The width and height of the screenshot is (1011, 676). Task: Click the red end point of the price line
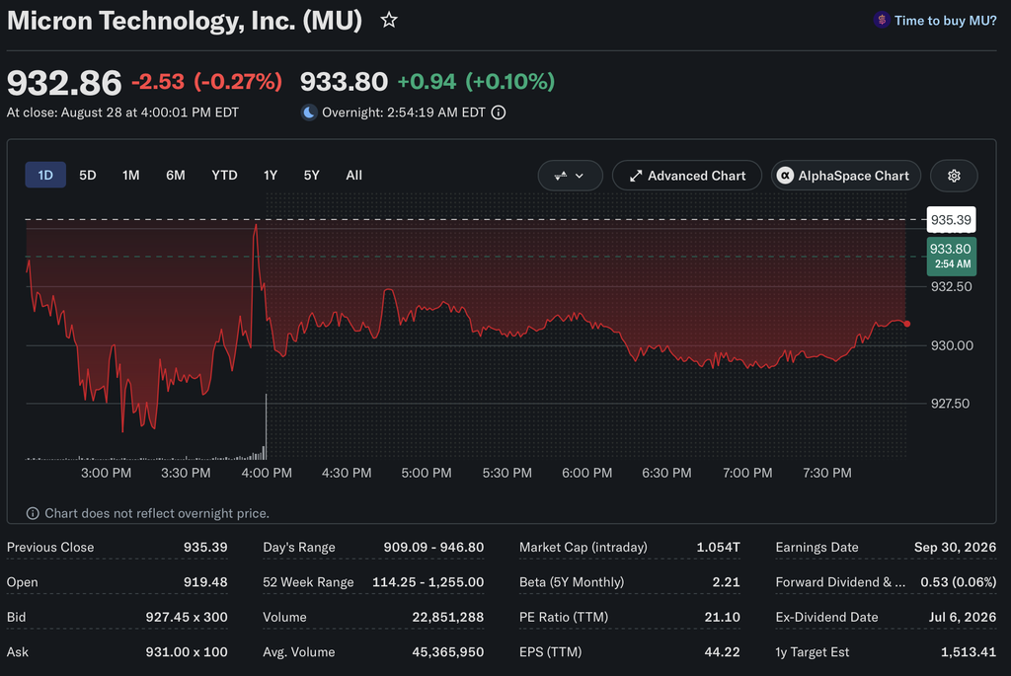coord(907,324)
